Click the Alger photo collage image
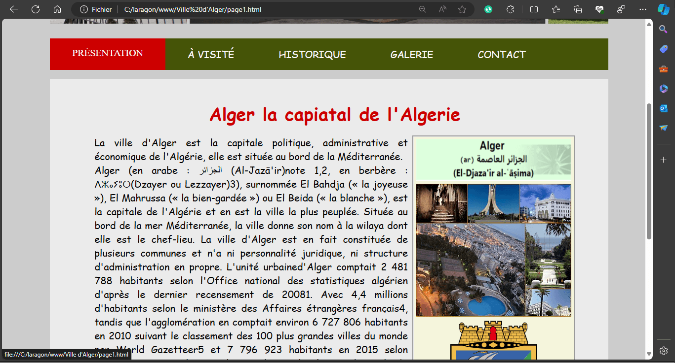The image size is (675, 363). tap(494, 250)
